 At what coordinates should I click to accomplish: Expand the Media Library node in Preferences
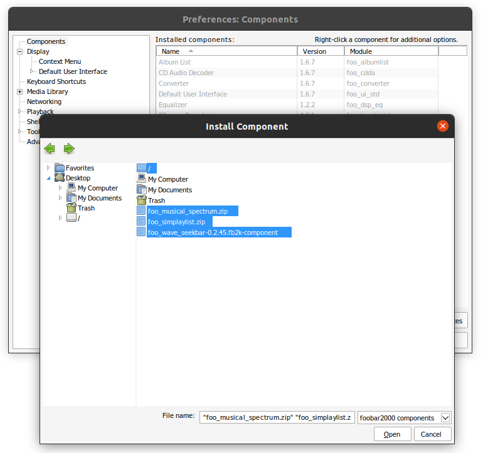[x=19, y=91]
